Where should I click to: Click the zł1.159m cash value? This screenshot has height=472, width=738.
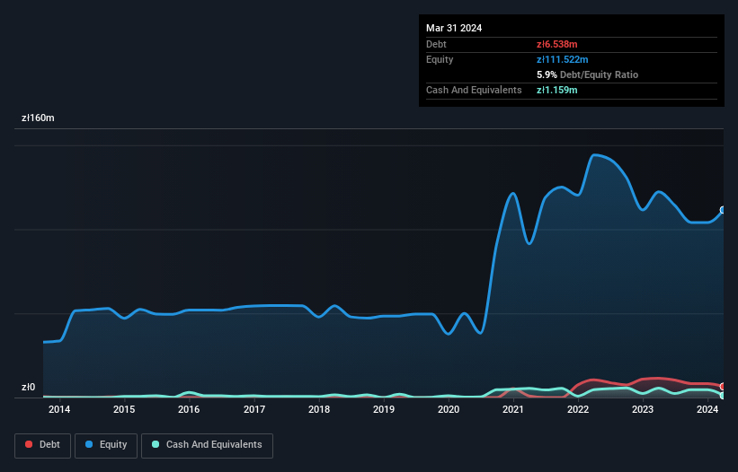pyautogui.click(x=556, y=90)
